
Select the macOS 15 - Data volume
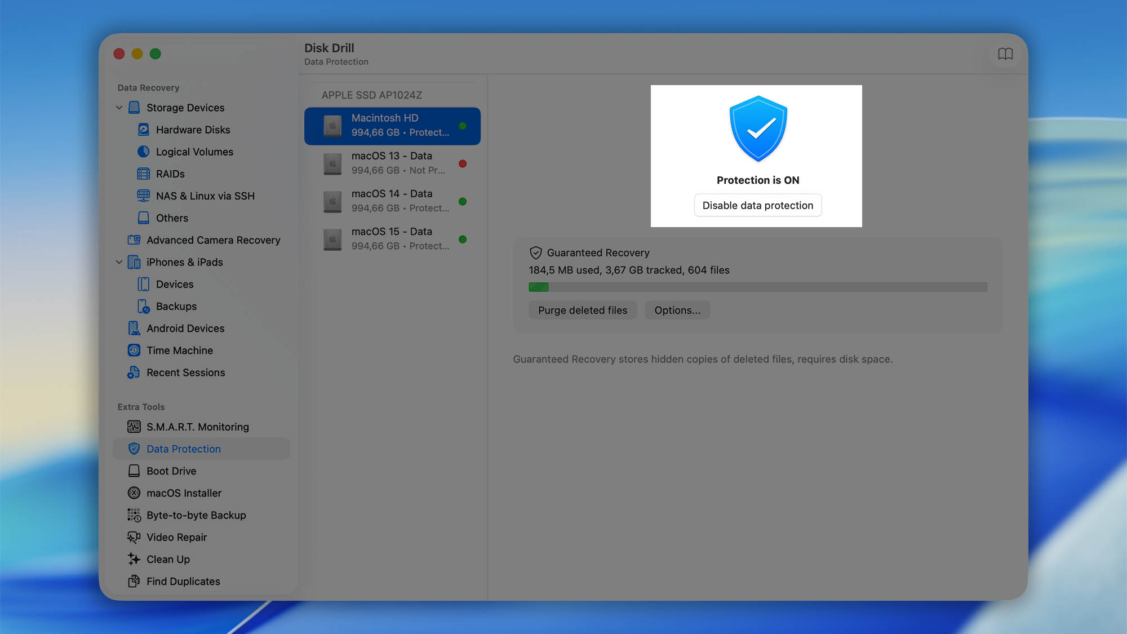(392, 239)
